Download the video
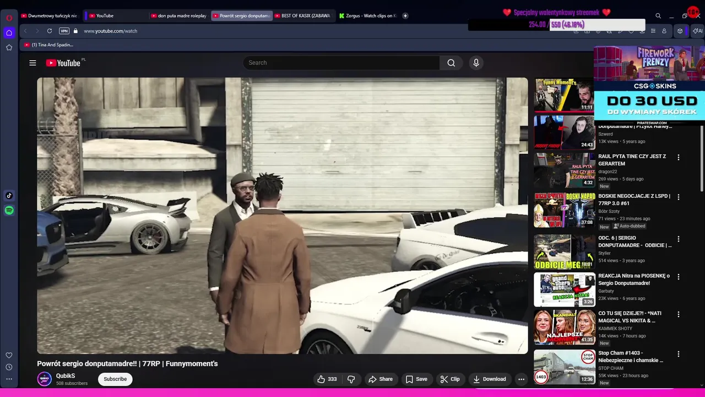Image resolution: width=705 pixels, height=397 pixels. point(490,379)
